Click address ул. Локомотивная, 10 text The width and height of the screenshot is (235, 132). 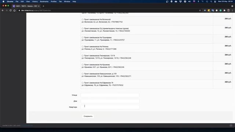click(x=106, y=31)
